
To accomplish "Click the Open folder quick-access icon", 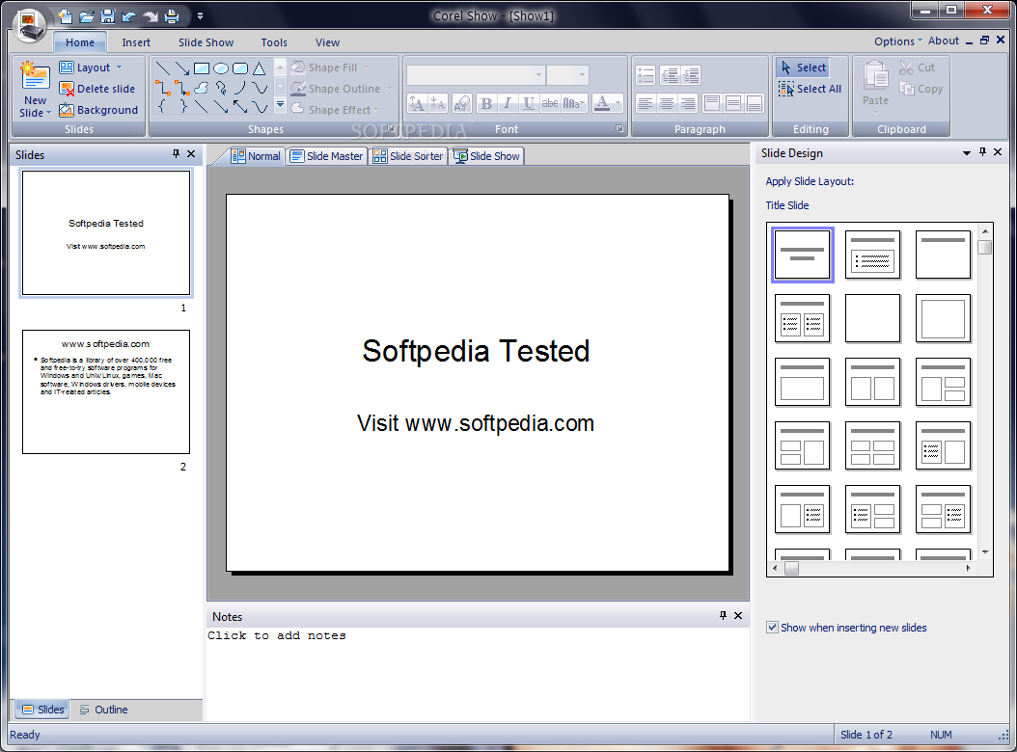I will click(87, 16).
